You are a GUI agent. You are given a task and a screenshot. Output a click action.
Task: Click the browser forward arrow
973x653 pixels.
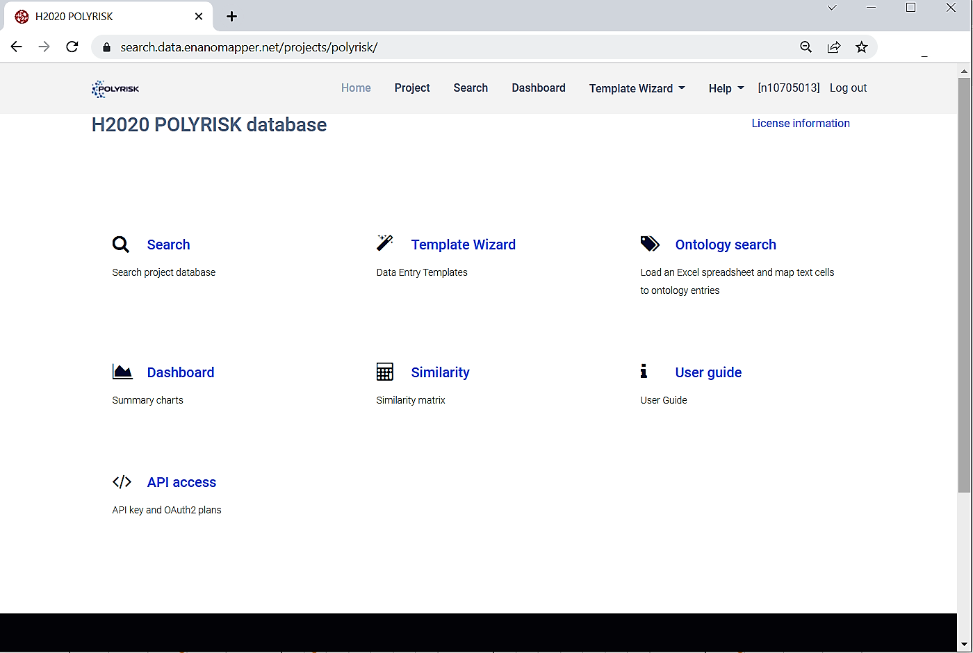click(x=44, y=47)
